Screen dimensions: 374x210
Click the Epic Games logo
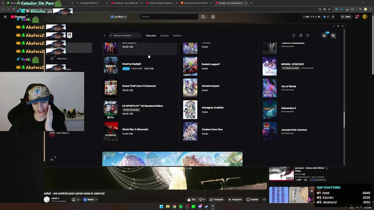point(70,35)
